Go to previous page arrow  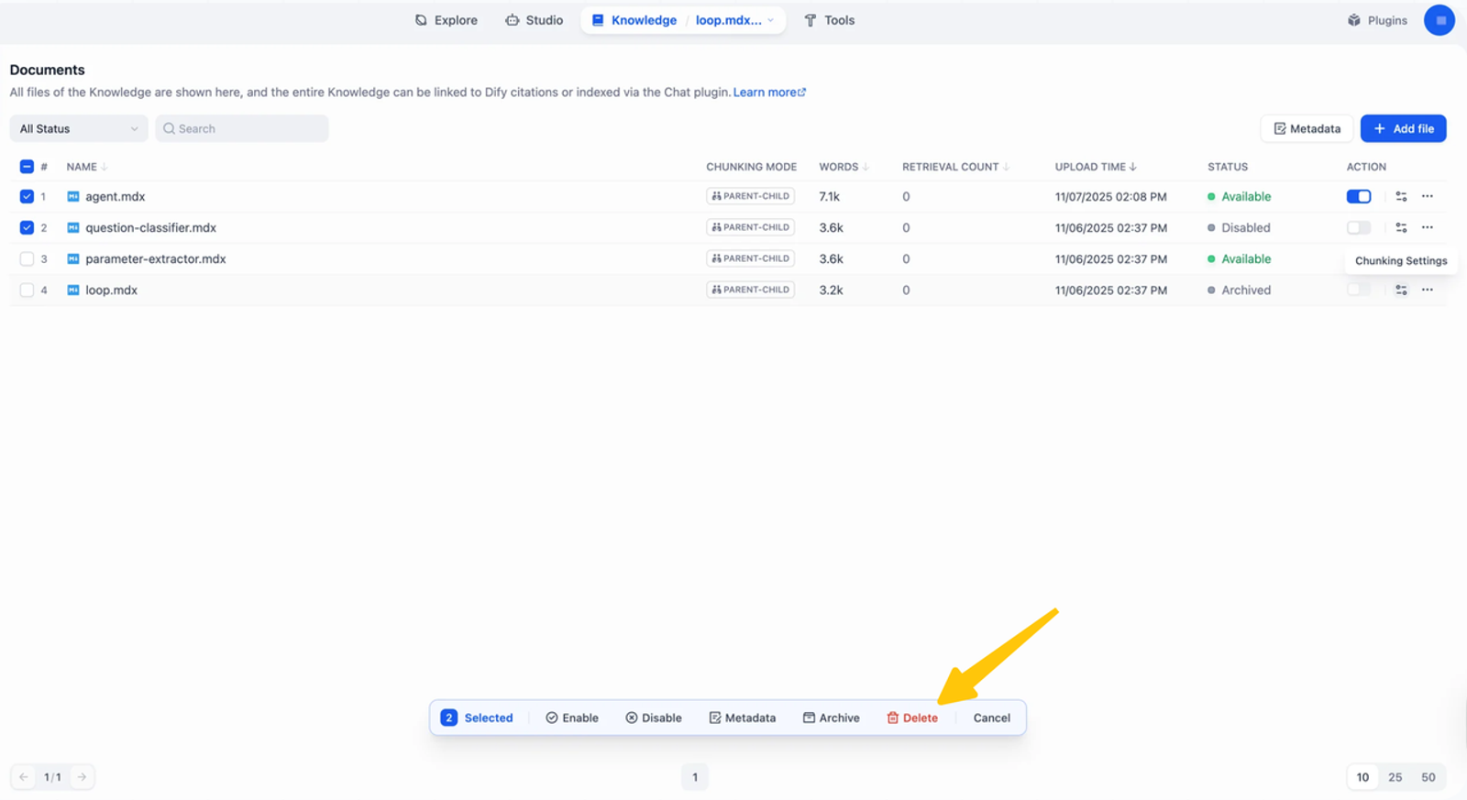tap(24, 777)
